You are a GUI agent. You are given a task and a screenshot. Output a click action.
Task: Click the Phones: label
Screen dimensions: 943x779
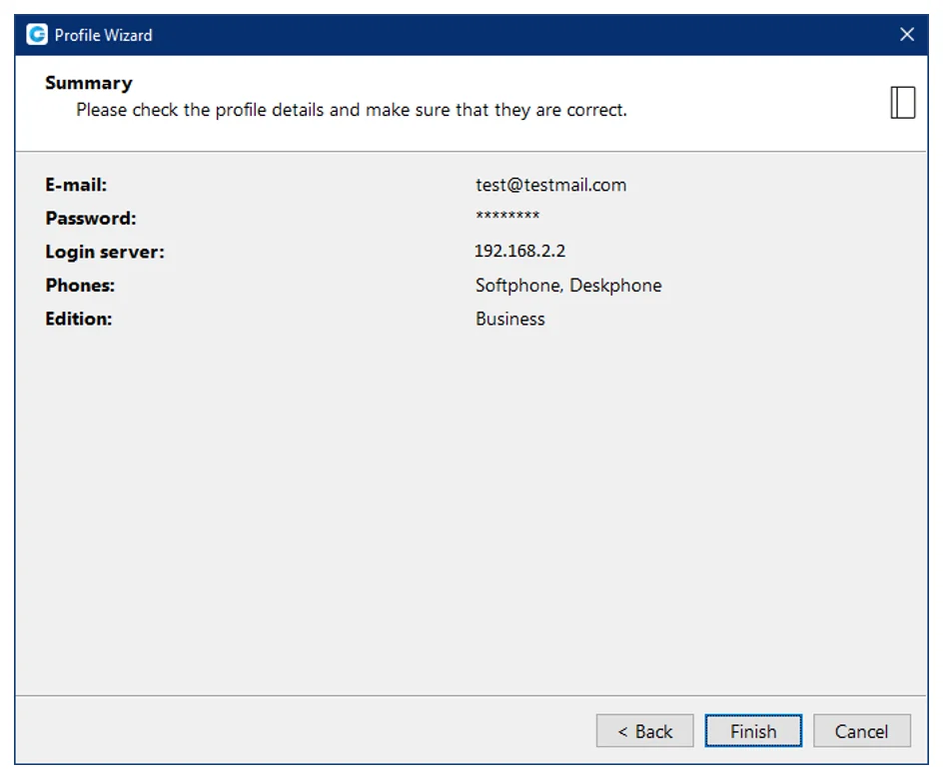[x=80, y=285]
